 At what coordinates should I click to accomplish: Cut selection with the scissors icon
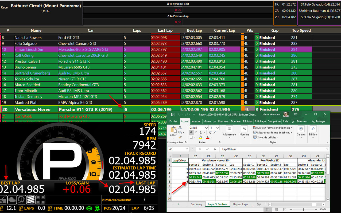(180, 128)
